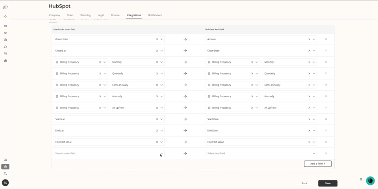
Task: Select the Integrations tab
Action: pos(134,15)
